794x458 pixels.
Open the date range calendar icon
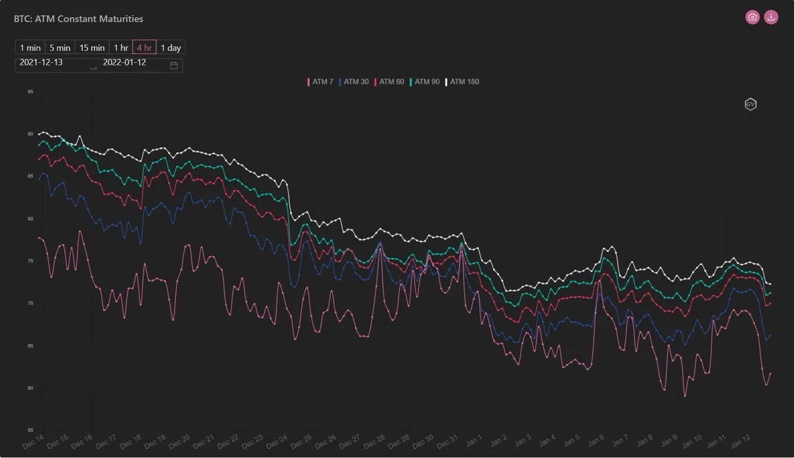(x=174, y=65)
